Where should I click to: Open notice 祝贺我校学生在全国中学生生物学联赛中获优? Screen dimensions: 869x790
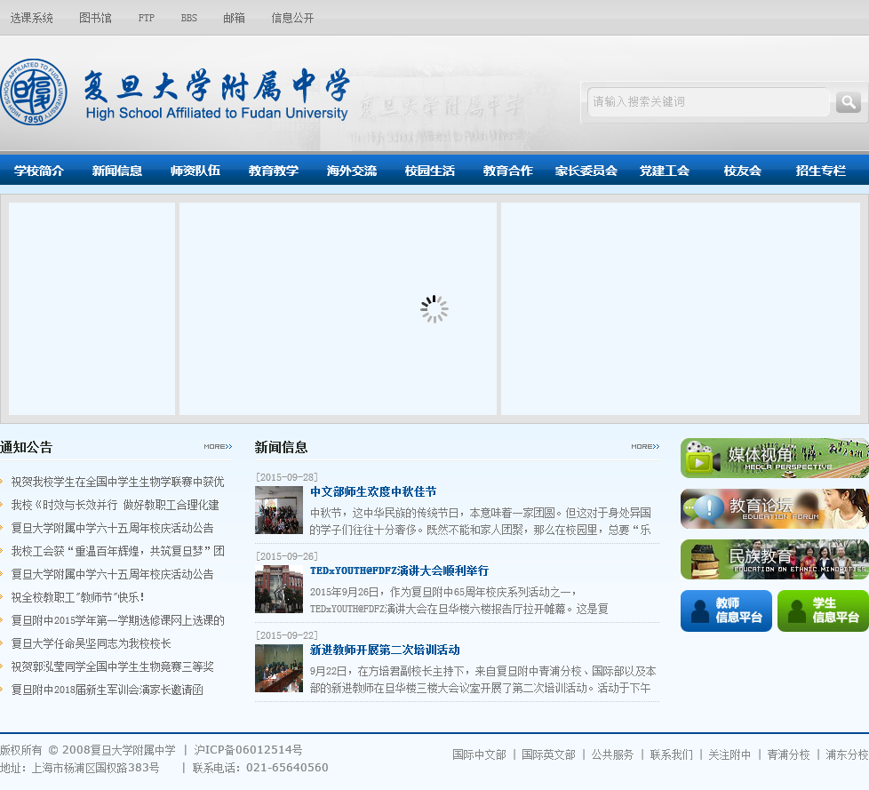tap(117, 482)
